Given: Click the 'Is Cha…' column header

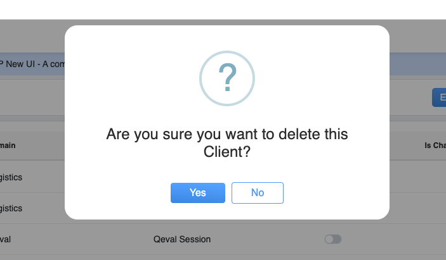Looking at the screenshot, I should (x=435, y=145).
